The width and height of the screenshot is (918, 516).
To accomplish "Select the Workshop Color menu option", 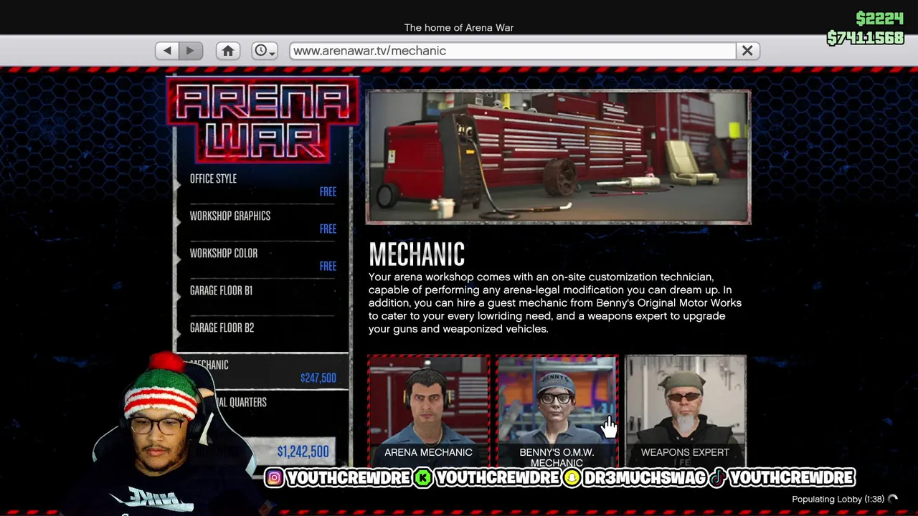I will point(262,259).
